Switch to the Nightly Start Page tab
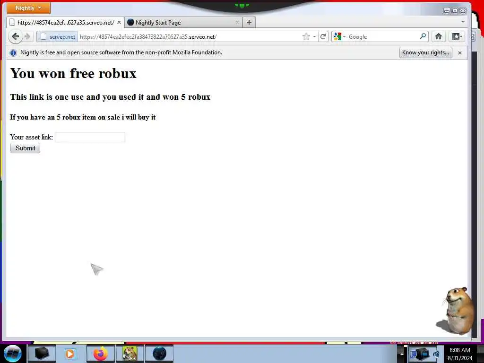This screenshot has width=484, height=363. click(183, 23)
